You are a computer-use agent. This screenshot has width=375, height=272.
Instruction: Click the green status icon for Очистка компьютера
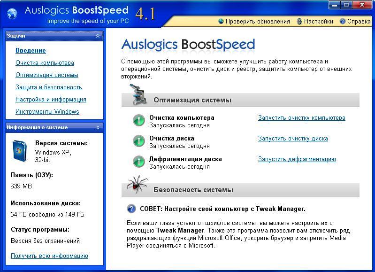[139, 120]
